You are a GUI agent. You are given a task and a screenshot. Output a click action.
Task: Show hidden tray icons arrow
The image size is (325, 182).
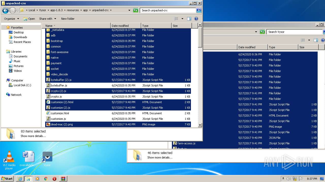283,179
